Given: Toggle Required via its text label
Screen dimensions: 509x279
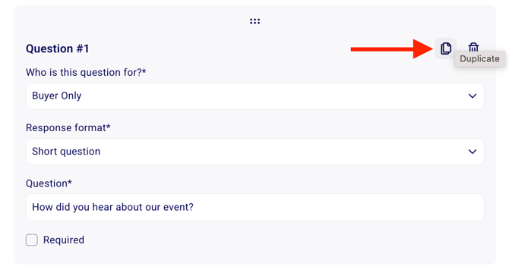Looking at the screenshot, I should click(64, 240).
